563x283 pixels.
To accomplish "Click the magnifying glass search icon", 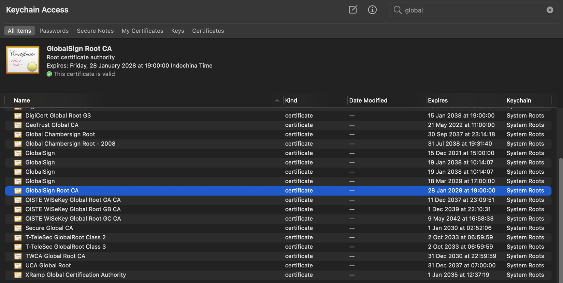I will (x=398, y=10).
